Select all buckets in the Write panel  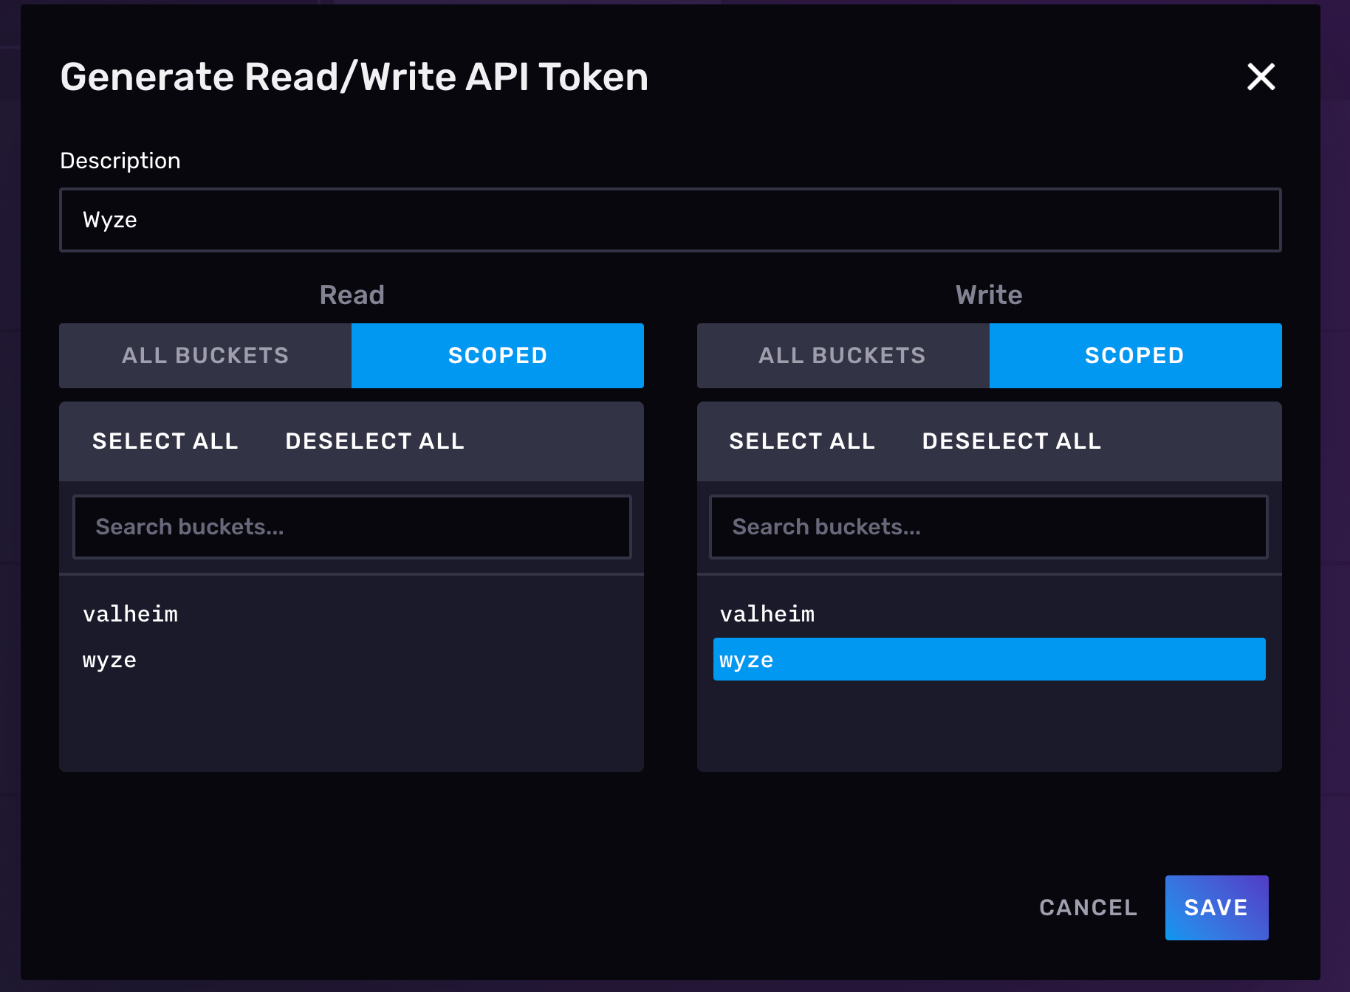pos(802,441)
